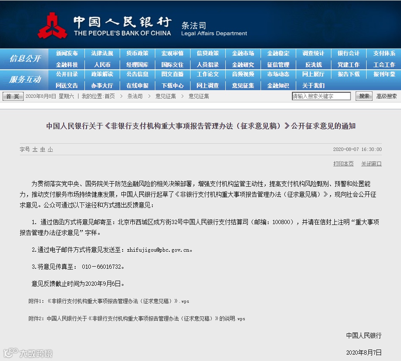The image size is (401, 361).
Task: Open 高级搜索 advanced search
Action: point(387,97)
